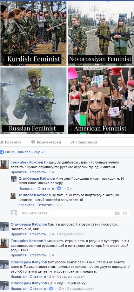Click Темирбек Кожоев avatar on top comment
The width and height of the screenshot is (134, 292).
[x=4, y=165]
